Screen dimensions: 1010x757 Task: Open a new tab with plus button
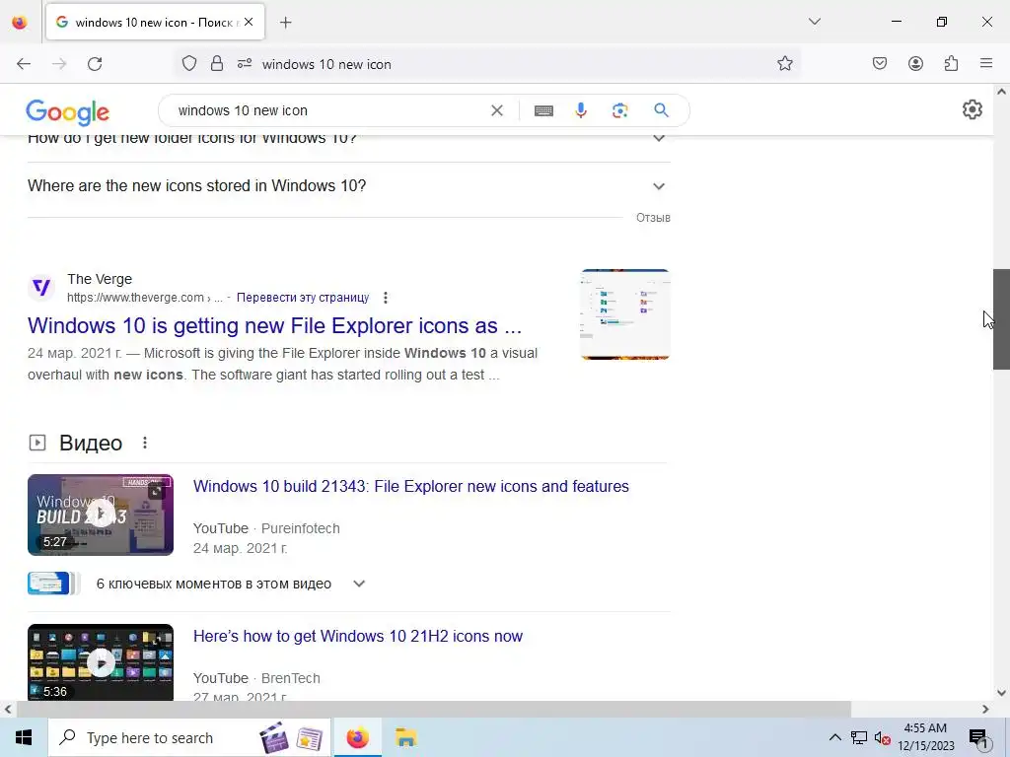click(285, 23)
